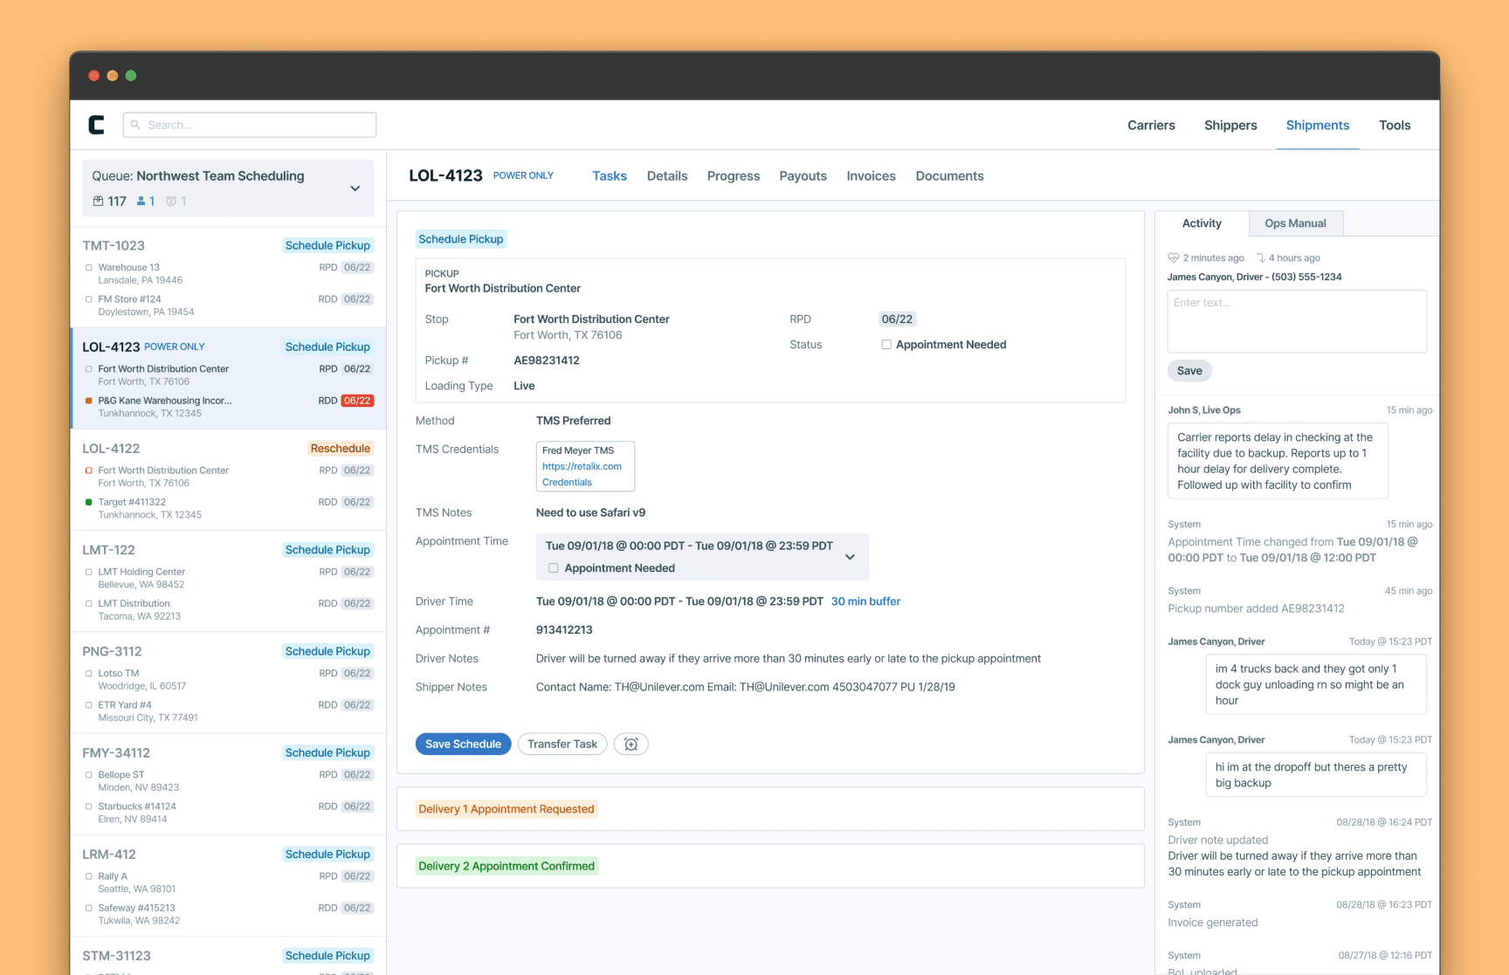
Task: Open the Shippers menu
Action: [1230, 125]
